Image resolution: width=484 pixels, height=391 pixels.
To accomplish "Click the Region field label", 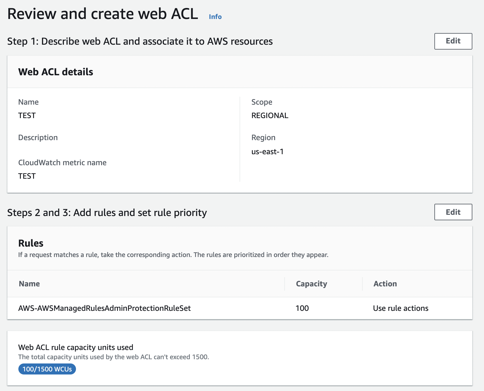I will pyautogui.click(x=263, y=137).
